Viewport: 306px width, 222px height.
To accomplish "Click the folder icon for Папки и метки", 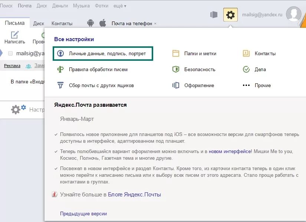I will tap(176, 53).
